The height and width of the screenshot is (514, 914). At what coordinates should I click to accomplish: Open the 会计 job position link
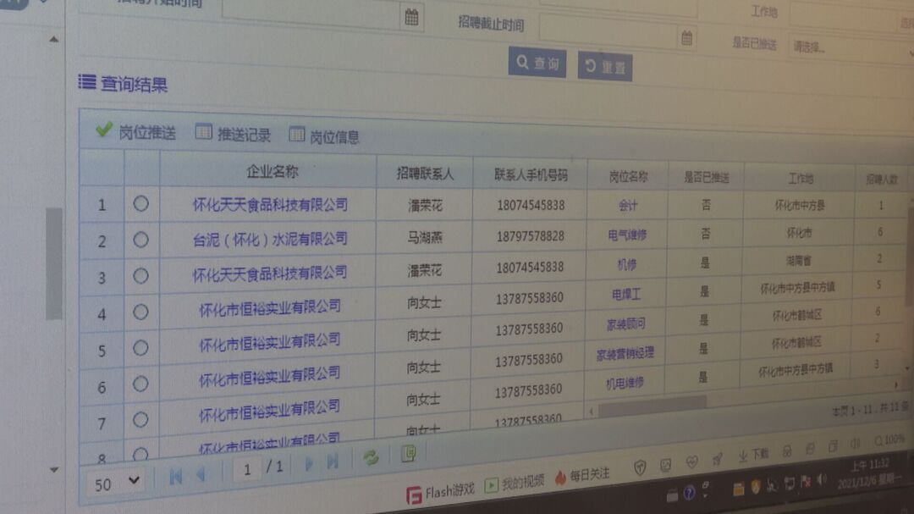[628, 206]
